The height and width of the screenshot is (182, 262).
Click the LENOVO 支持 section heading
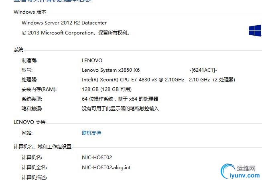coord(30,122)
